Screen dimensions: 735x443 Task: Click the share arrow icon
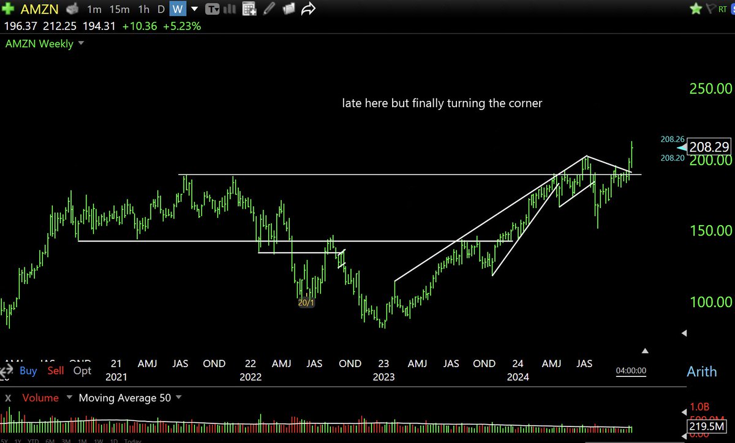[308, 9]
